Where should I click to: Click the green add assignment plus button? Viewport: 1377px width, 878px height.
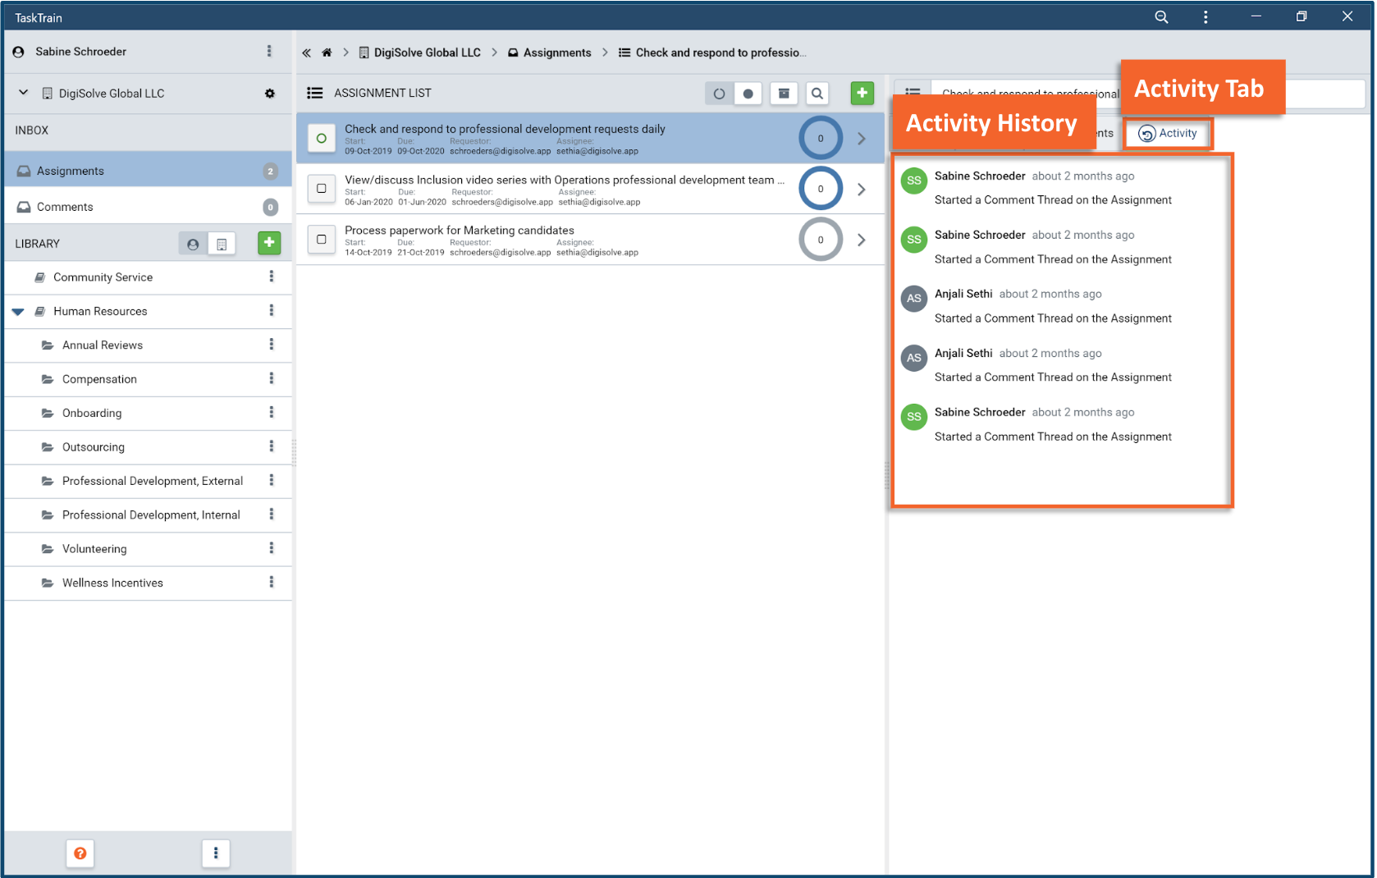(x=862, y=94)
